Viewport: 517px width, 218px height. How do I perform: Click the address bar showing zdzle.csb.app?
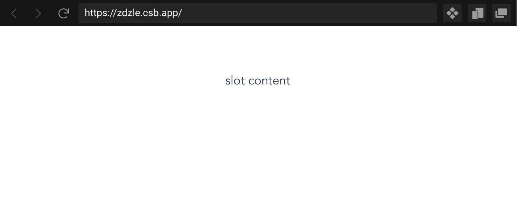point(258,13)
